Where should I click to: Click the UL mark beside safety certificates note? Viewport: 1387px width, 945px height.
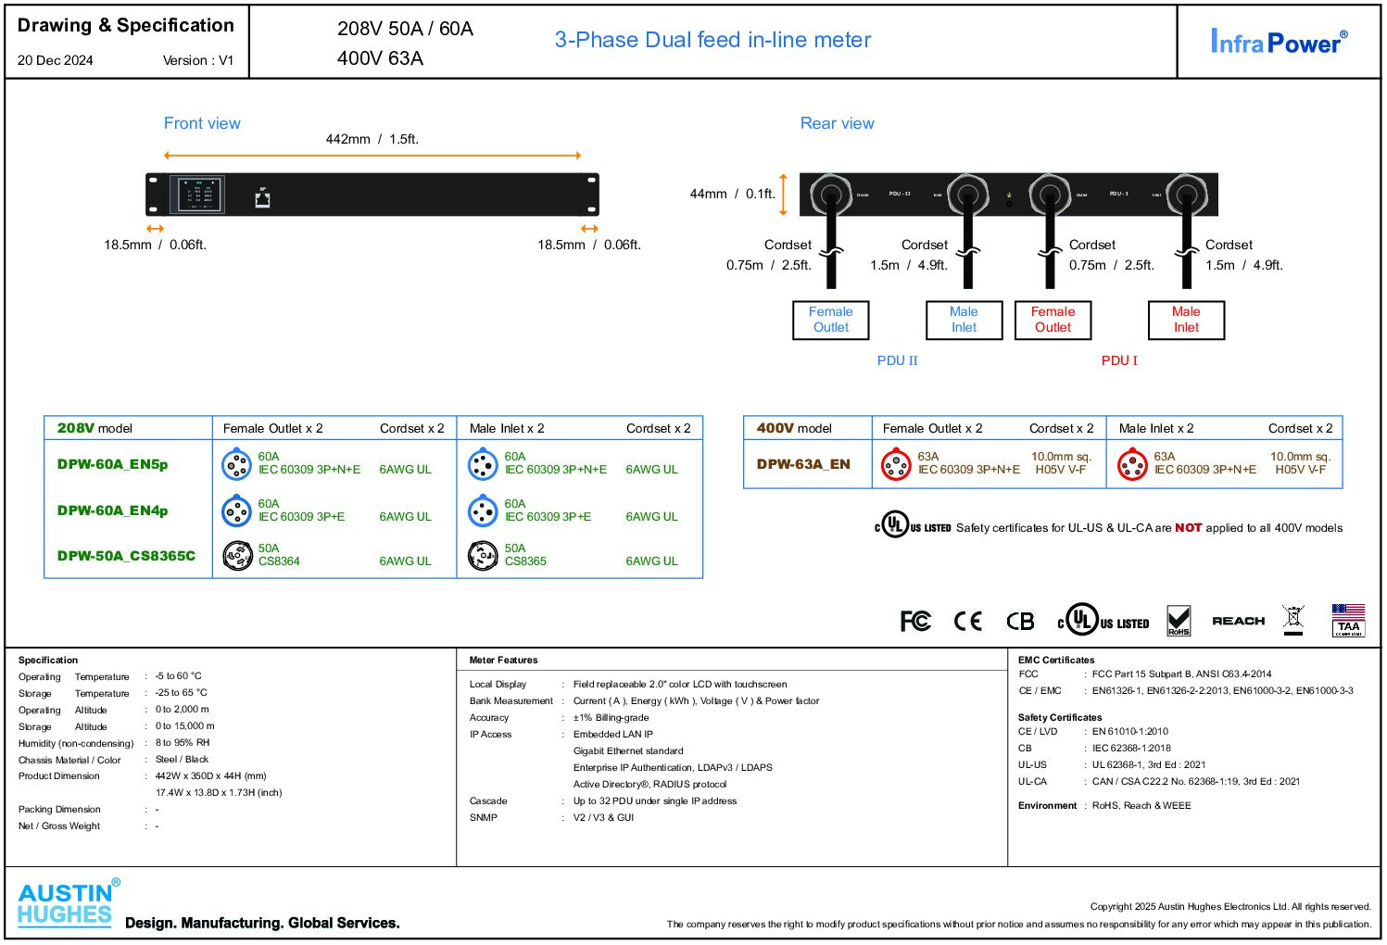click(x=913, y=525)
